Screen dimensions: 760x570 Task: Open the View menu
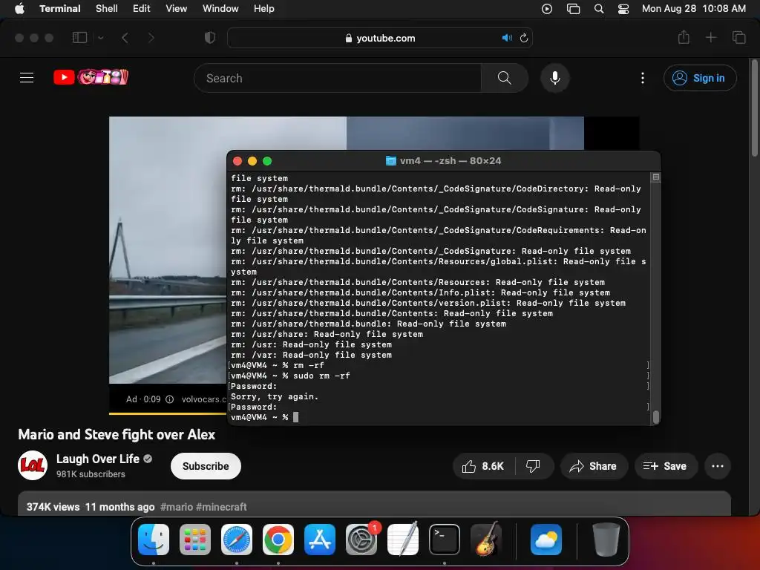176,9
